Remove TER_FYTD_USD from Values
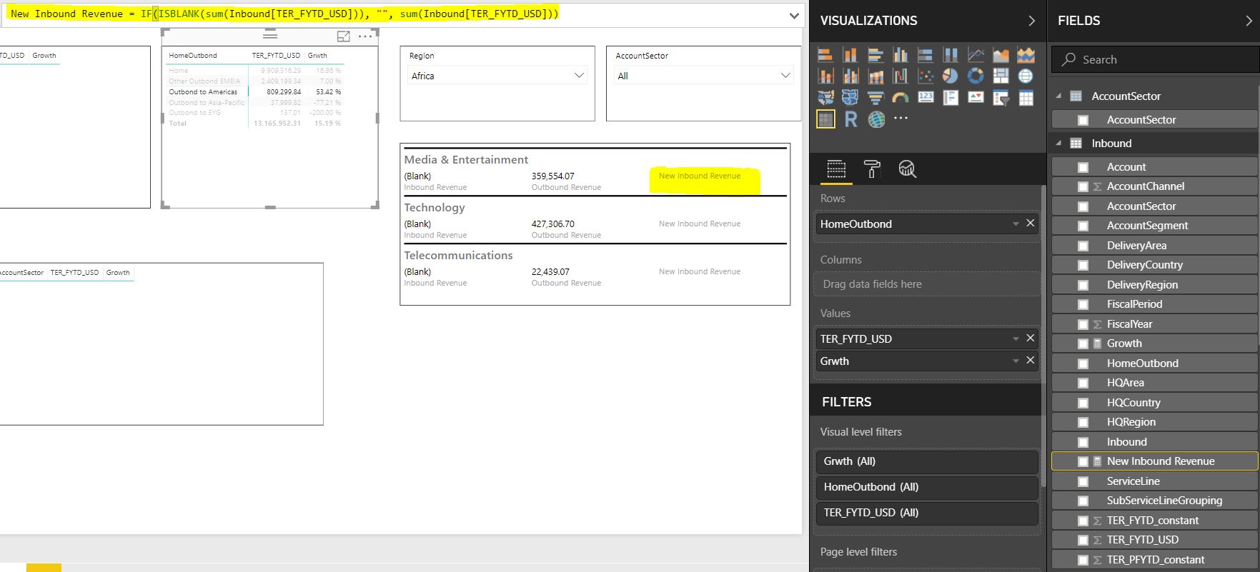1260x572 pixels. (1030, 338)
